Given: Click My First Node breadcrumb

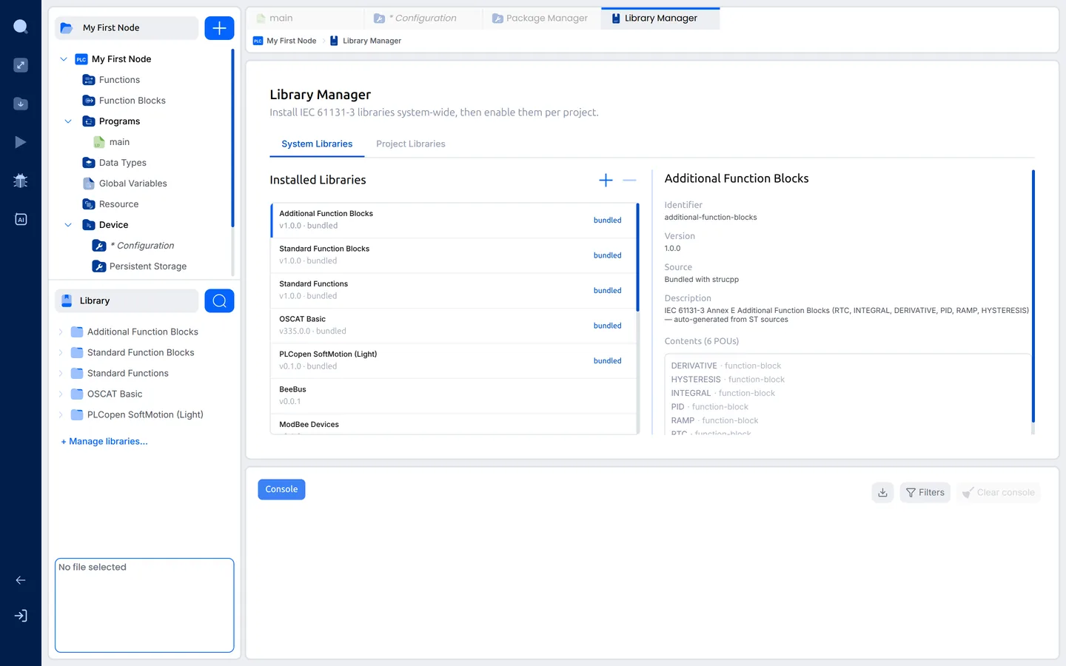Looking at the screenshot, I should coord(285,41).
